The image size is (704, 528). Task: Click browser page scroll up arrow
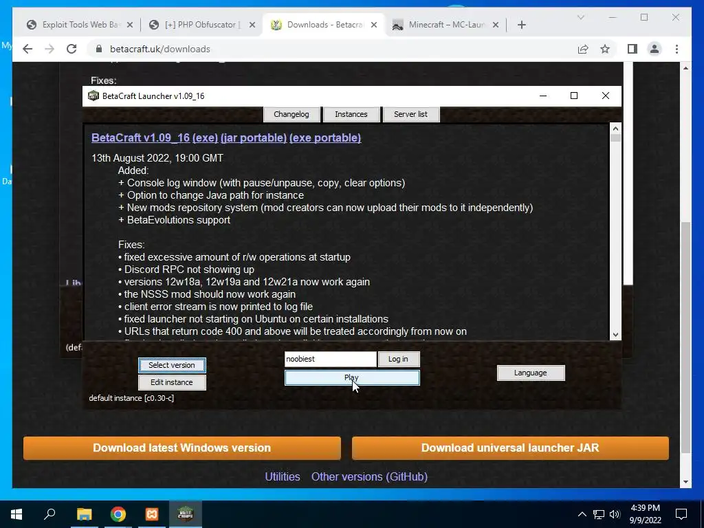tap(685, 68)
